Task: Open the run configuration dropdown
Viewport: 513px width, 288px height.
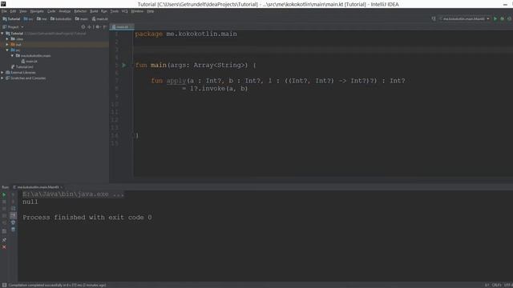Action: (464, 19)
